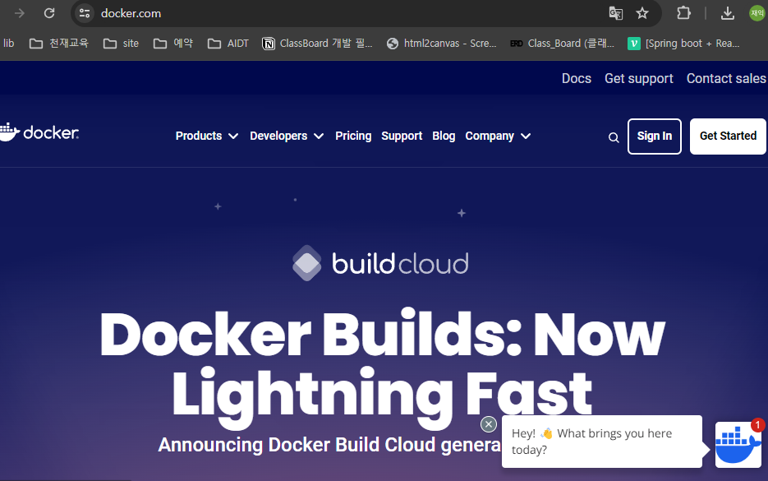Open the 천재교육 bookmark folder
The image size is (768, 481).
pyautogui.click(x=59, y=43)
